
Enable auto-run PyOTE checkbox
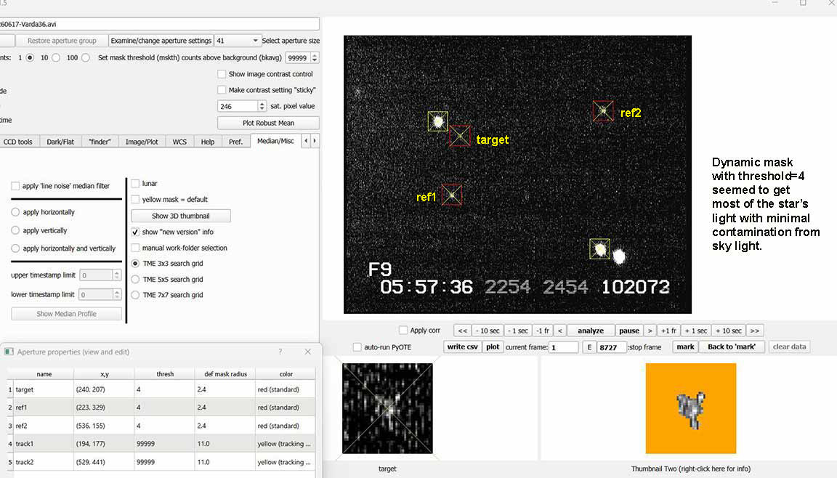pyautogui.click(x=357, y=347)
